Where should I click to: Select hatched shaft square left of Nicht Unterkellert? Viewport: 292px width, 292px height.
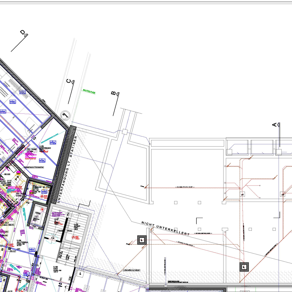click(141, 240)
